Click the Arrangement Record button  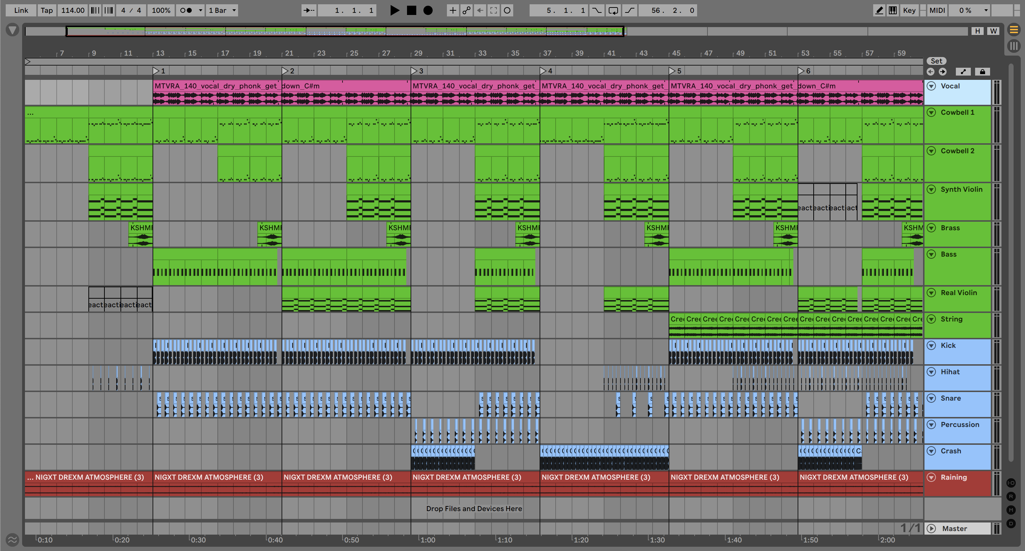click(x=428, y=10)
